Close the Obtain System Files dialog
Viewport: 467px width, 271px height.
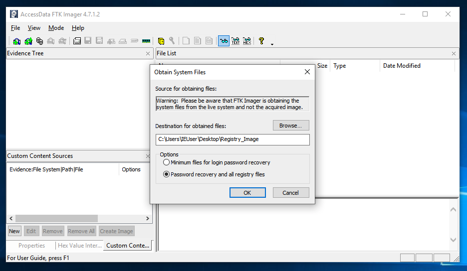pos(307,72)
